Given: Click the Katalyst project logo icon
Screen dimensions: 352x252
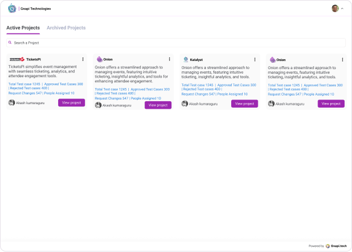Looking at the screenshot, I should coord(186,59).
